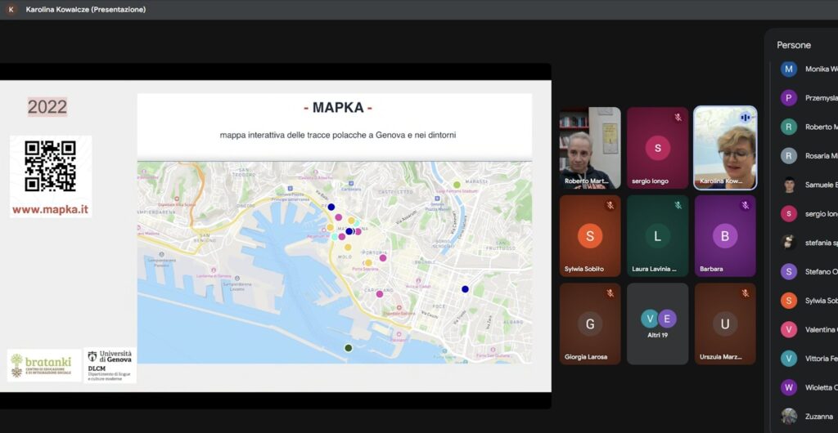Click the muted mic icon on Sylwia Sobiło's tile
Screen dimensions: 838x433
pyautogui.click(x=610, y=205)
